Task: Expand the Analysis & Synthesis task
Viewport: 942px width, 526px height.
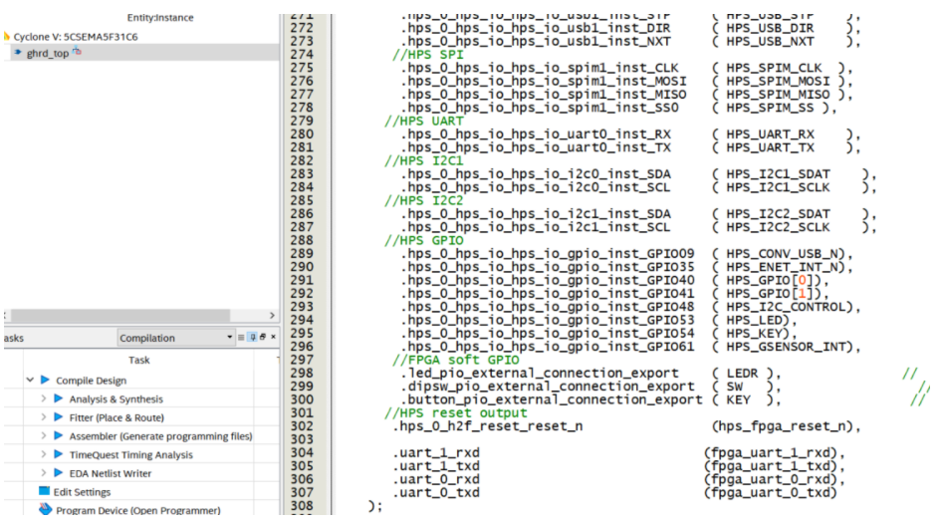Action: pyautogui.click(x=43, y=398)
